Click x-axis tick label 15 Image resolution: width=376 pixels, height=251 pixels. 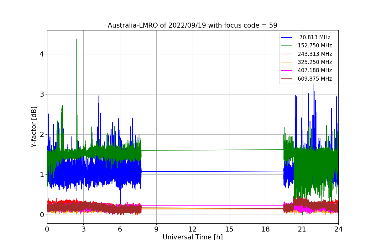pyautogui.click(x=229, y=229)
